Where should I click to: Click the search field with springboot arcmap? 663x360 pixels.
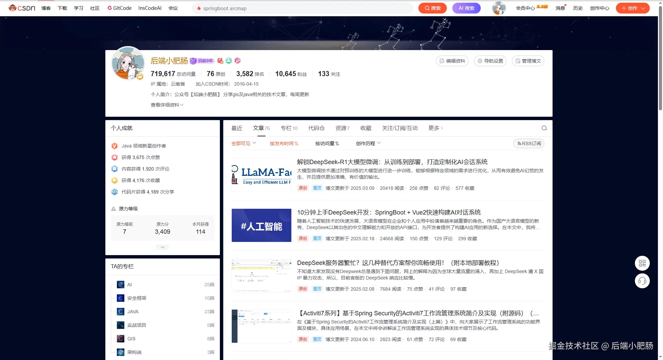coord(302,8)
